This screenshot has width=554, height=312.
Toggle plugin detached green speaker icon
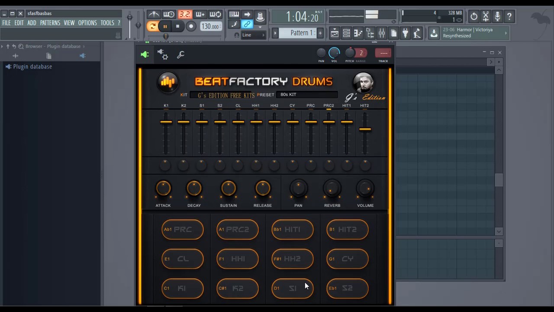pyautogui.click(x=145, y=55)
